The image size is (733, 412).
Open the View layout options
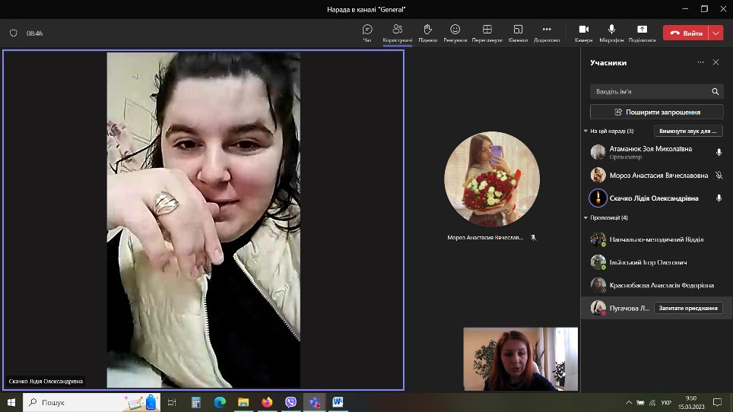(487, 33)
